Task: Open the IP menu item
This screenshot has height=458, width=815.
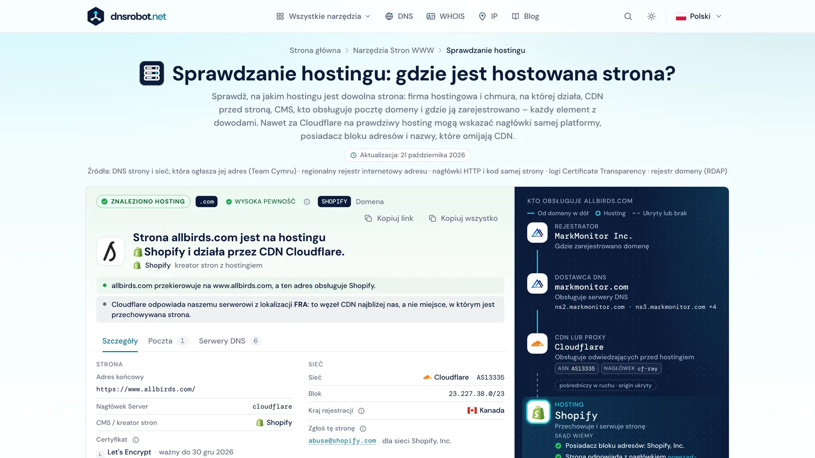Action: pos(488,16)
